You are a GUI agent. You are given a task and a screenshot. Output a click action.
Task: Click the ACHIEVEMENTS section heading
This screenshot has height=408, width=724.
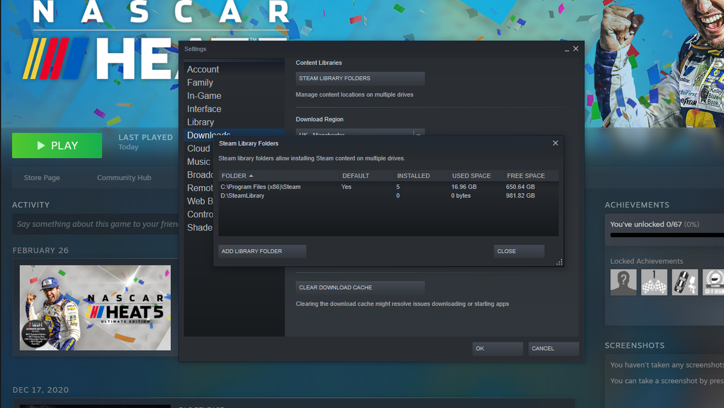point(637,205)
